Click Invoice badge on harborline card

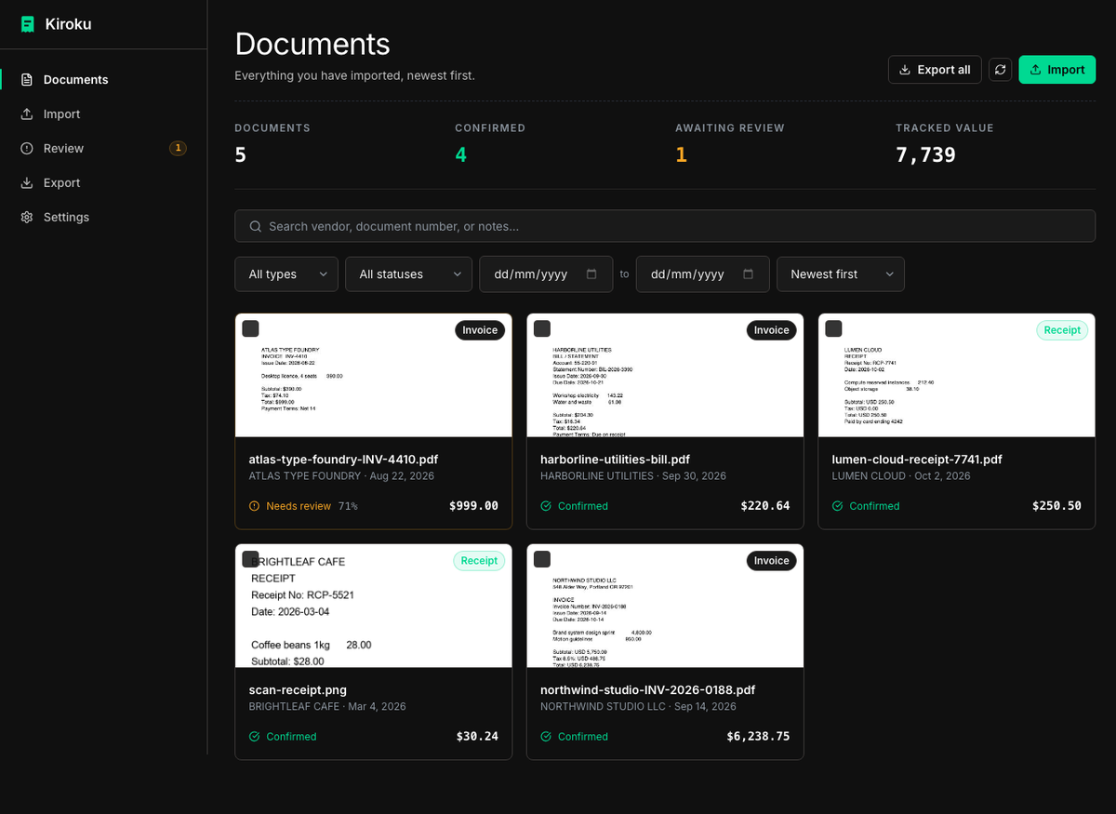772,330
